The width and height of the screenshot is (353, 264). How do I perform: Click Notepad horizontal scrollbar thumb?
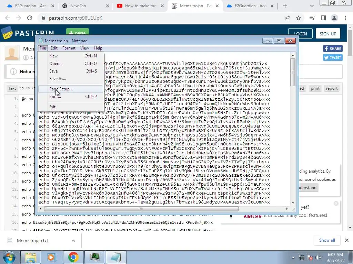click(141, 209)
